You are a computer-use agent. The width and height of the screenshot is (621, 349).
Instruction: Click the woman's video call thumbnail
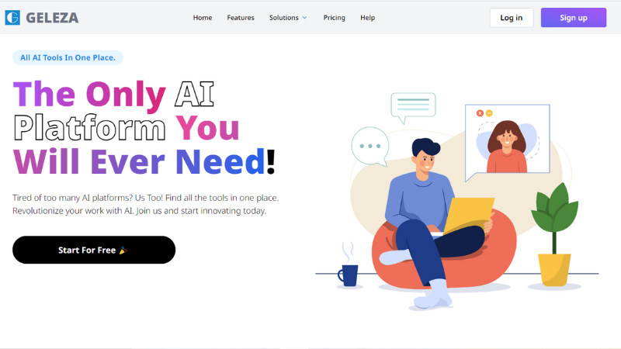[x=508, y=140]
